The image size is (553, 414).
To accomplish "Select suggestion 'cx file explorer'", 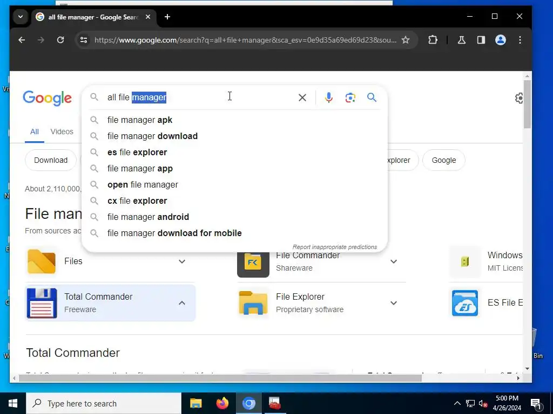I will (234, 201).
